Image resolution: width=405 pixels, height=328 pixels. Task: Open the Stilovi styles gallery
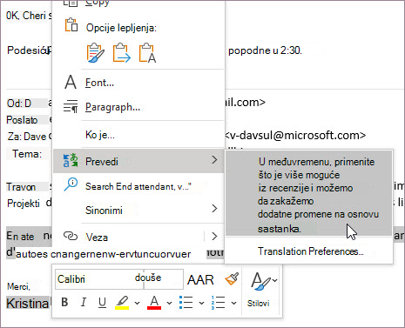(263, 290)
